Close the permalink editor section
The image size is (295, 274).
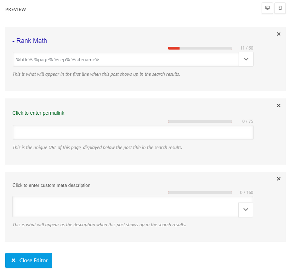(278, 105)
